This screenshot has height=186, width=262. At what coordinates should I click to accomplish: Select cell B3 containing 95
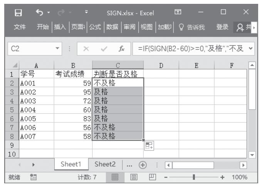74,92
